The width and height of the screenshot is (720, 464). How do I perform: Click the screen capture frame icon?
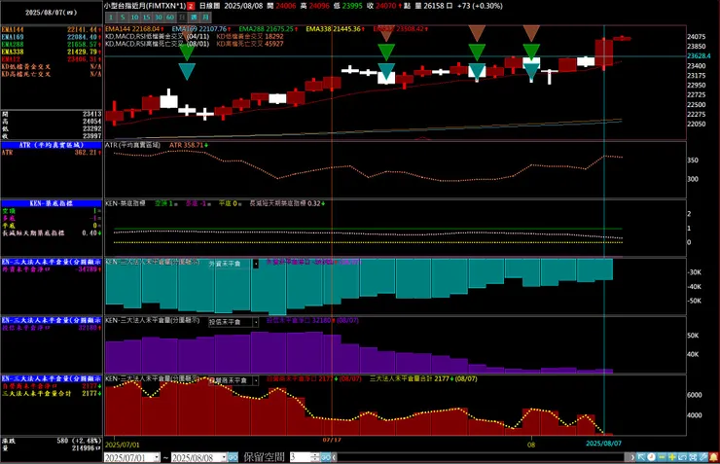point(693,457)
